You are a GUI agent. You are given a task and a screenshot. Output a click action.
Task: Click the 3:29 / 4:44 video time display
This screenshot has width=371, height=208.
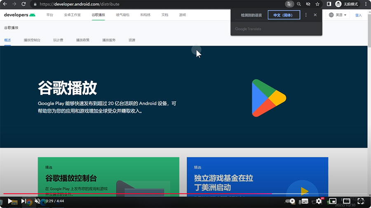55,201
